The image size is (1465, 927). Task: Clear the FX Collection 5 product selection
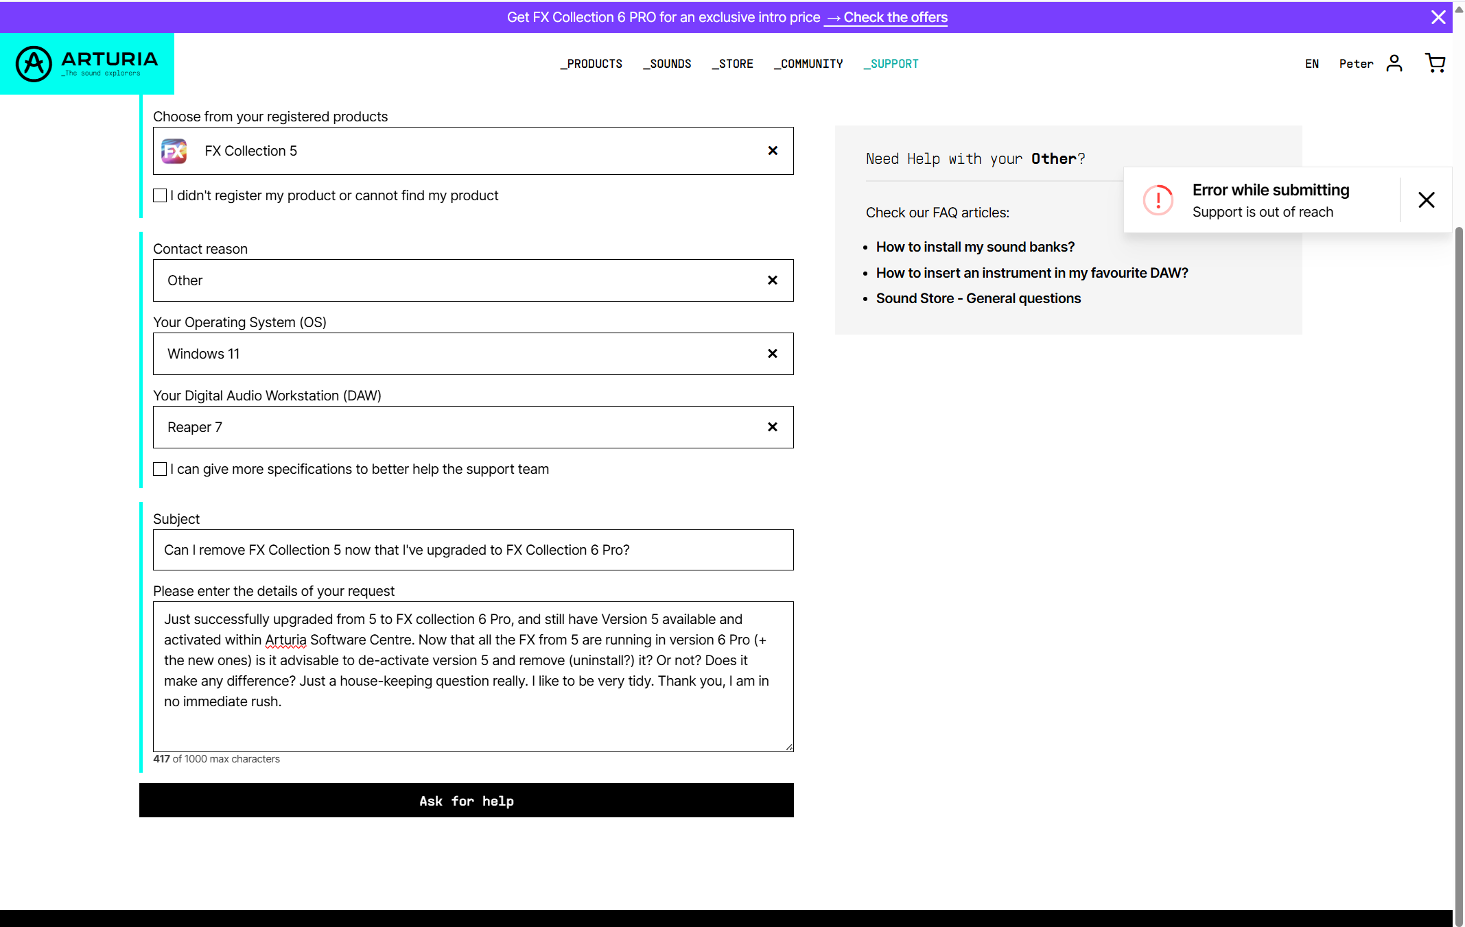click(773, 151)
